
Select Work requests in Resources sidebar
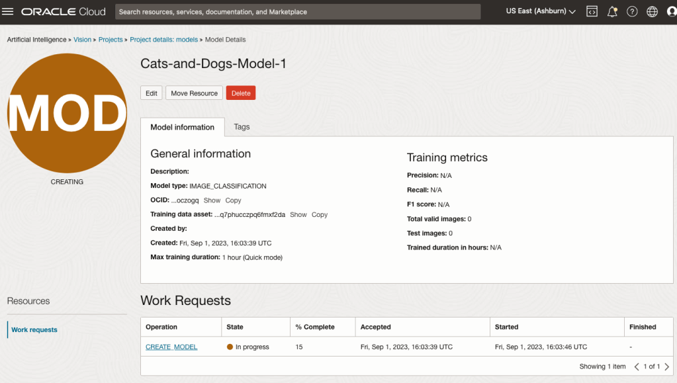(x=34, y=329)
